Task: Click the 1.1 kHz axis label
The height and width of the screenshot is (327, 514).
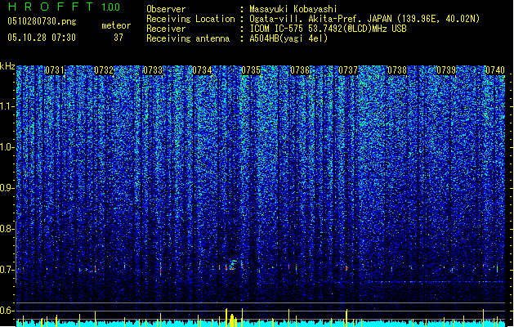Action: click(7, 106)
